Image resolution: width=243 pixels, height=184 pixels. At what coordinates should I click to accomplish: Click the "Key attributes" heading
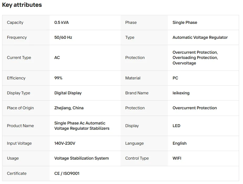(22, 5)
